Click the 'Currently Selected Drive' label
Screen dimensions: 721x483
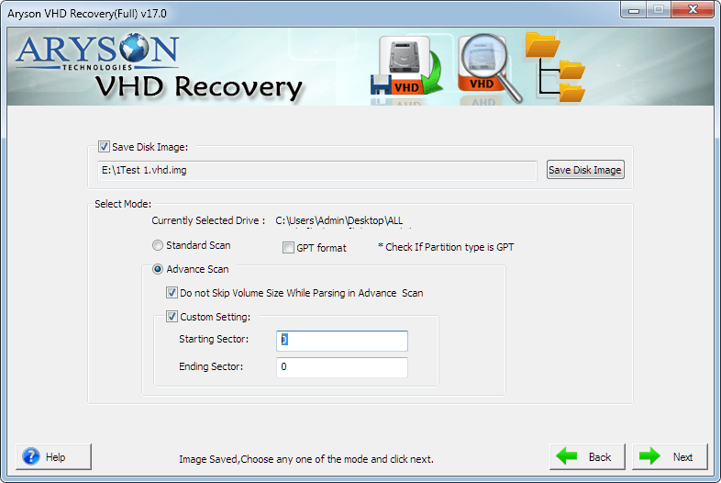tap(208, 220)
